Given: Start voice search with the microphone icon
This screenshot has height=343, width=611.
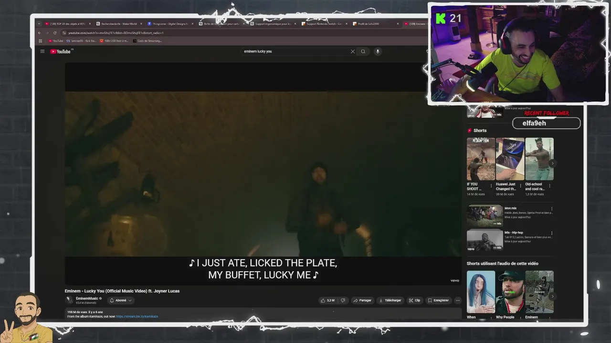Looking at the screenshot, I should point(378,51).
